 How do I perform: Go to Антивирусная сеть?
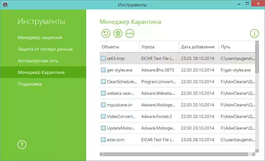tap(38, 61)
